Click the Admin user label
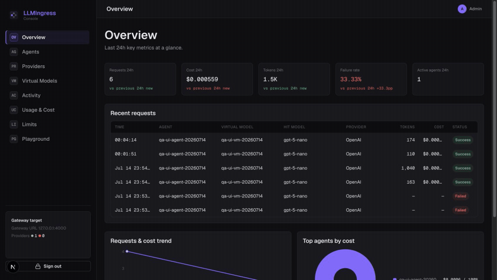The width and height of the screenshot is (497, 280). click(475, 9)
